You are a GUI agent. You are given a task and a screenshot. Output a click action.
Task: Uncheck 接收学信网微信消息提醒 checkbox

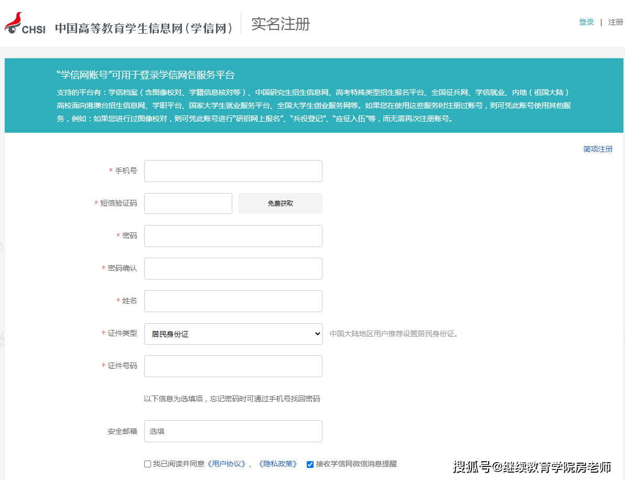310,464
